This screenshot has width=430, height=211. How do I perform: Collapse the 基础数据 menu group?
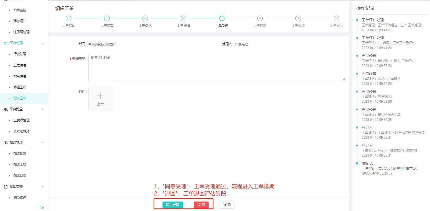(42, 187)
